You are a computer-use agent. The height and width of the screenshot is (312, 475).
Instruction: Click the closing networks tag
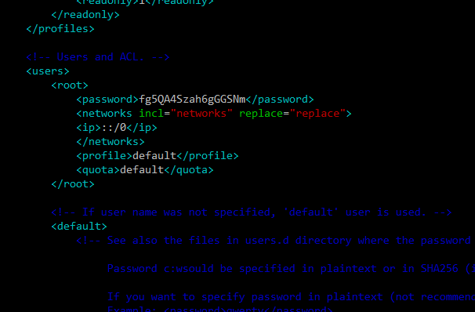click(111, 141)
